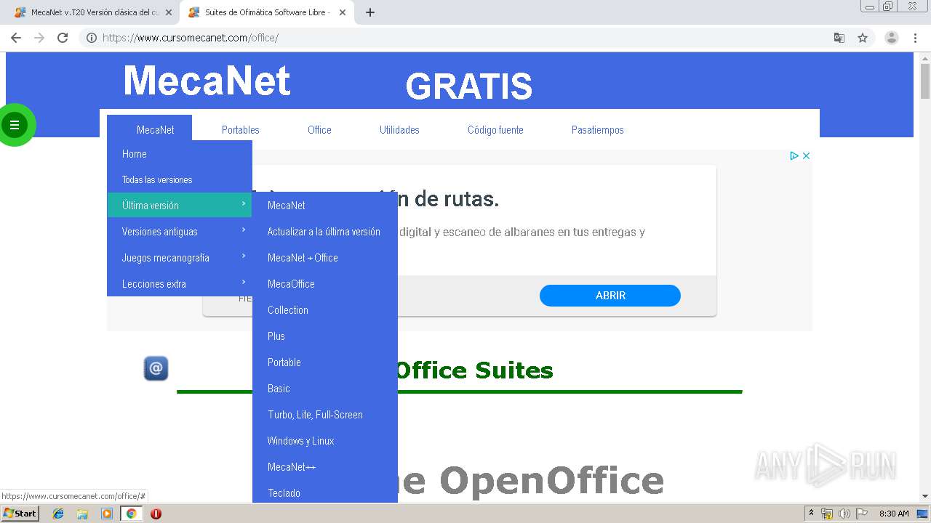Click the taskbar clock 8:30 AM
This screenshot has height=523, width=931.
894,514
